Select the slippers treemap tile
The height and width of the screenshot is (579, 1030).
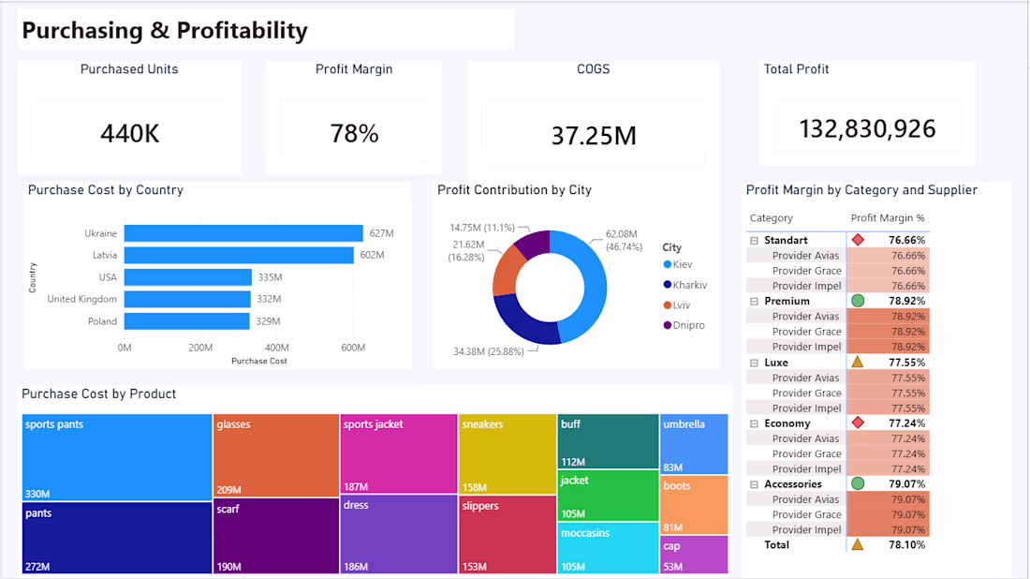click(x=508, y=535)
